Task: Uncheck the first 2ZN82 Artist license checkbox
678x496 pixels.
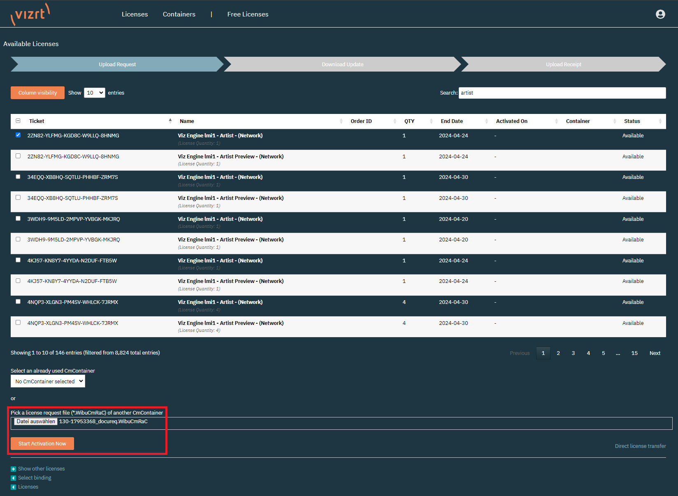Action: (18, 135)
